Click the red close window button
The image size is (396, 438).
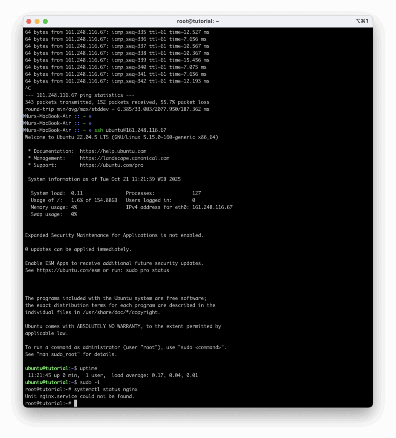(29, 21)
